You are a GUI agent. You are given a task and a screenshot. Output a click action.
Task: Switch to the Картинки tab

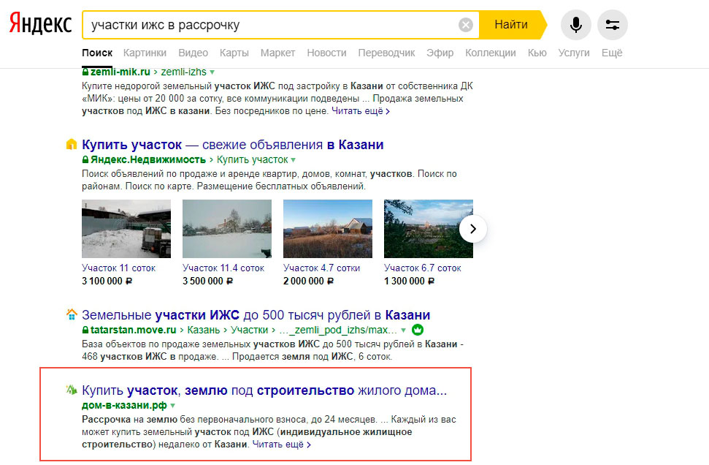click(145, 53)
